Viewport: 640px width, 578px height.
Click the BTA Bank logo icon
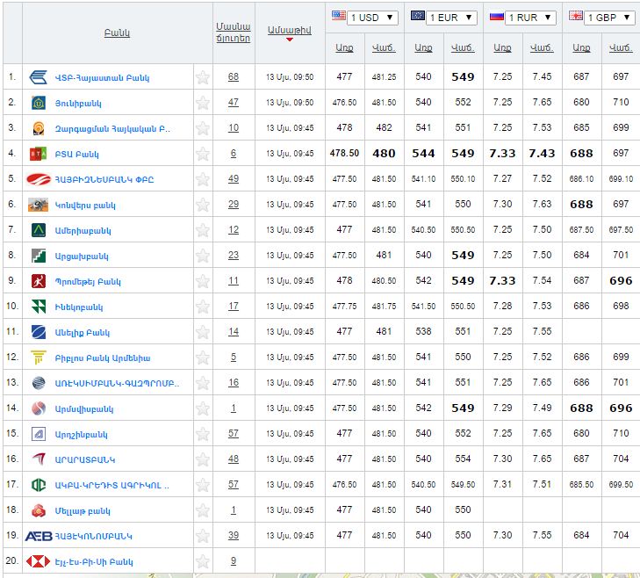coord(38,154)
